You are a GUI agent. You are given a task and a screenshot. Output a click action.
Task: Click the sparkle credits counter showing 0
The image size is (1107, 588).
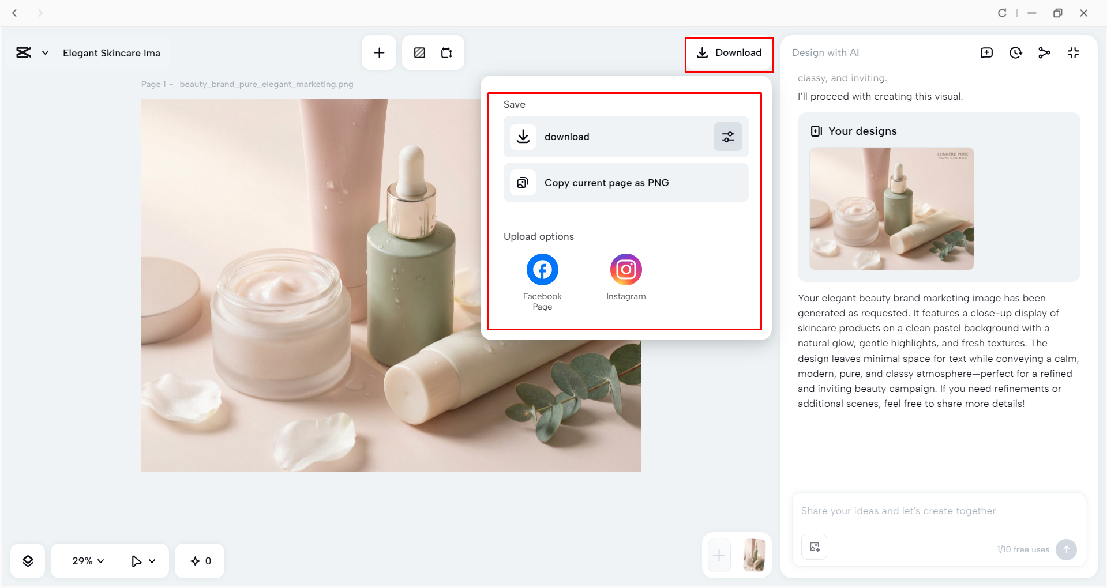(200, 561)
